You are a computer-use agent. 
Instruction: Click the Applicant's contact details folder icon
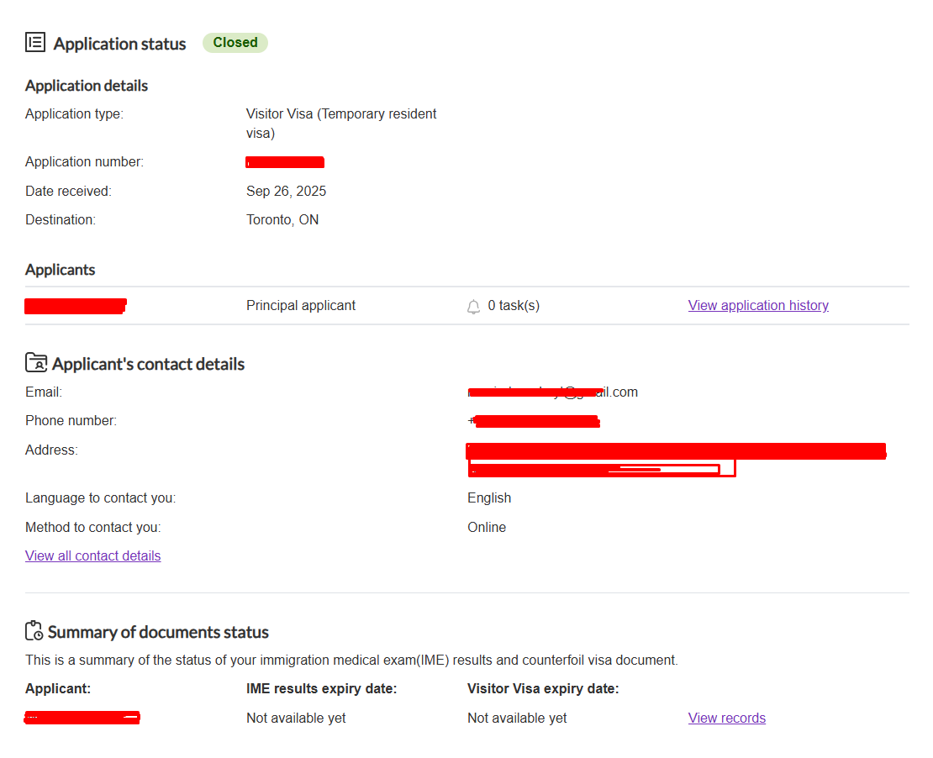pos(36,363)
